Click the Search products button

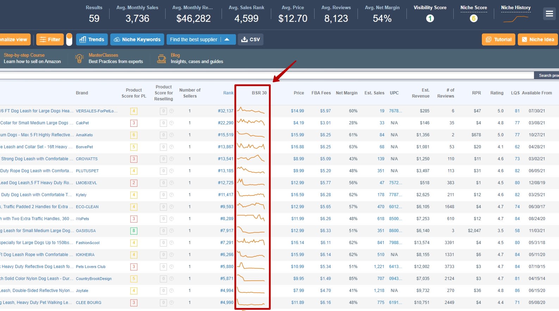pos(546,75)
